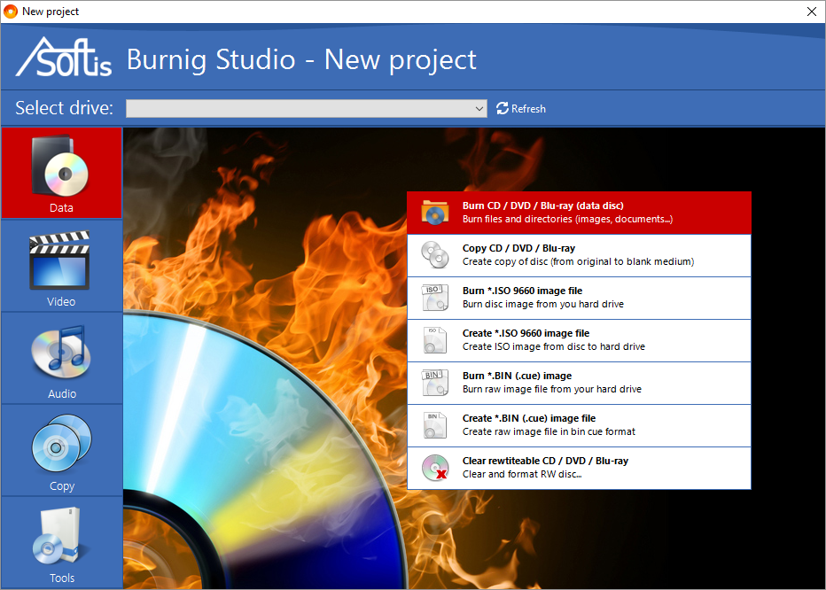Open the Tools section icon
The height and width of the screenshot is (590, 826).
tap(61, 536)
